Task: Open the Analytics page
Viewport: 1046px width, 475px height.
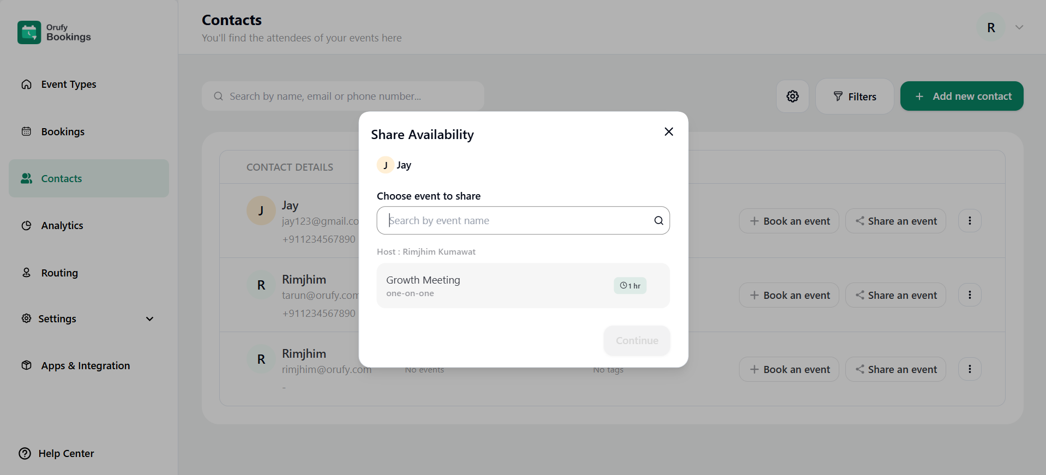Action: tap(62, 226)
